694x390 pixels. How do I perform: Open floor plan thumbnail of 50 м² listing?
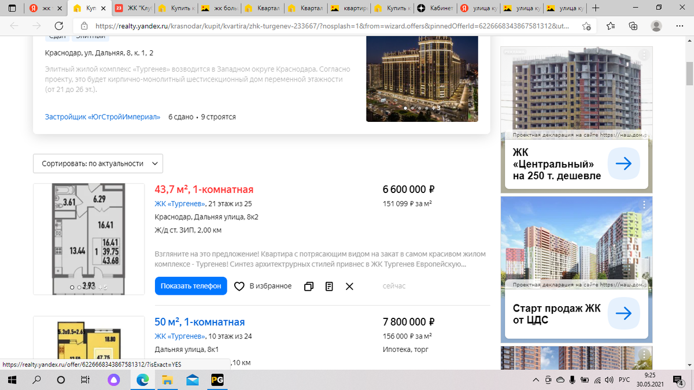[x=88, y=343]
